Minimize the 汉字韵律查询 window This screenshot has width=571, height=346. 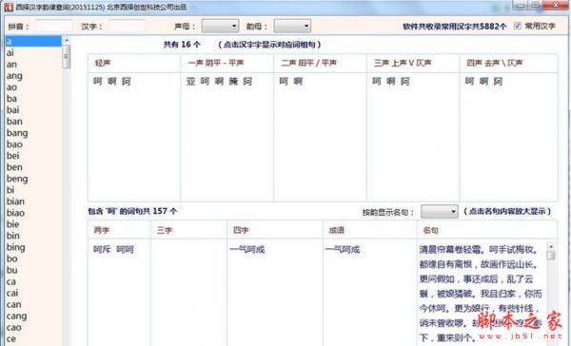520,5
